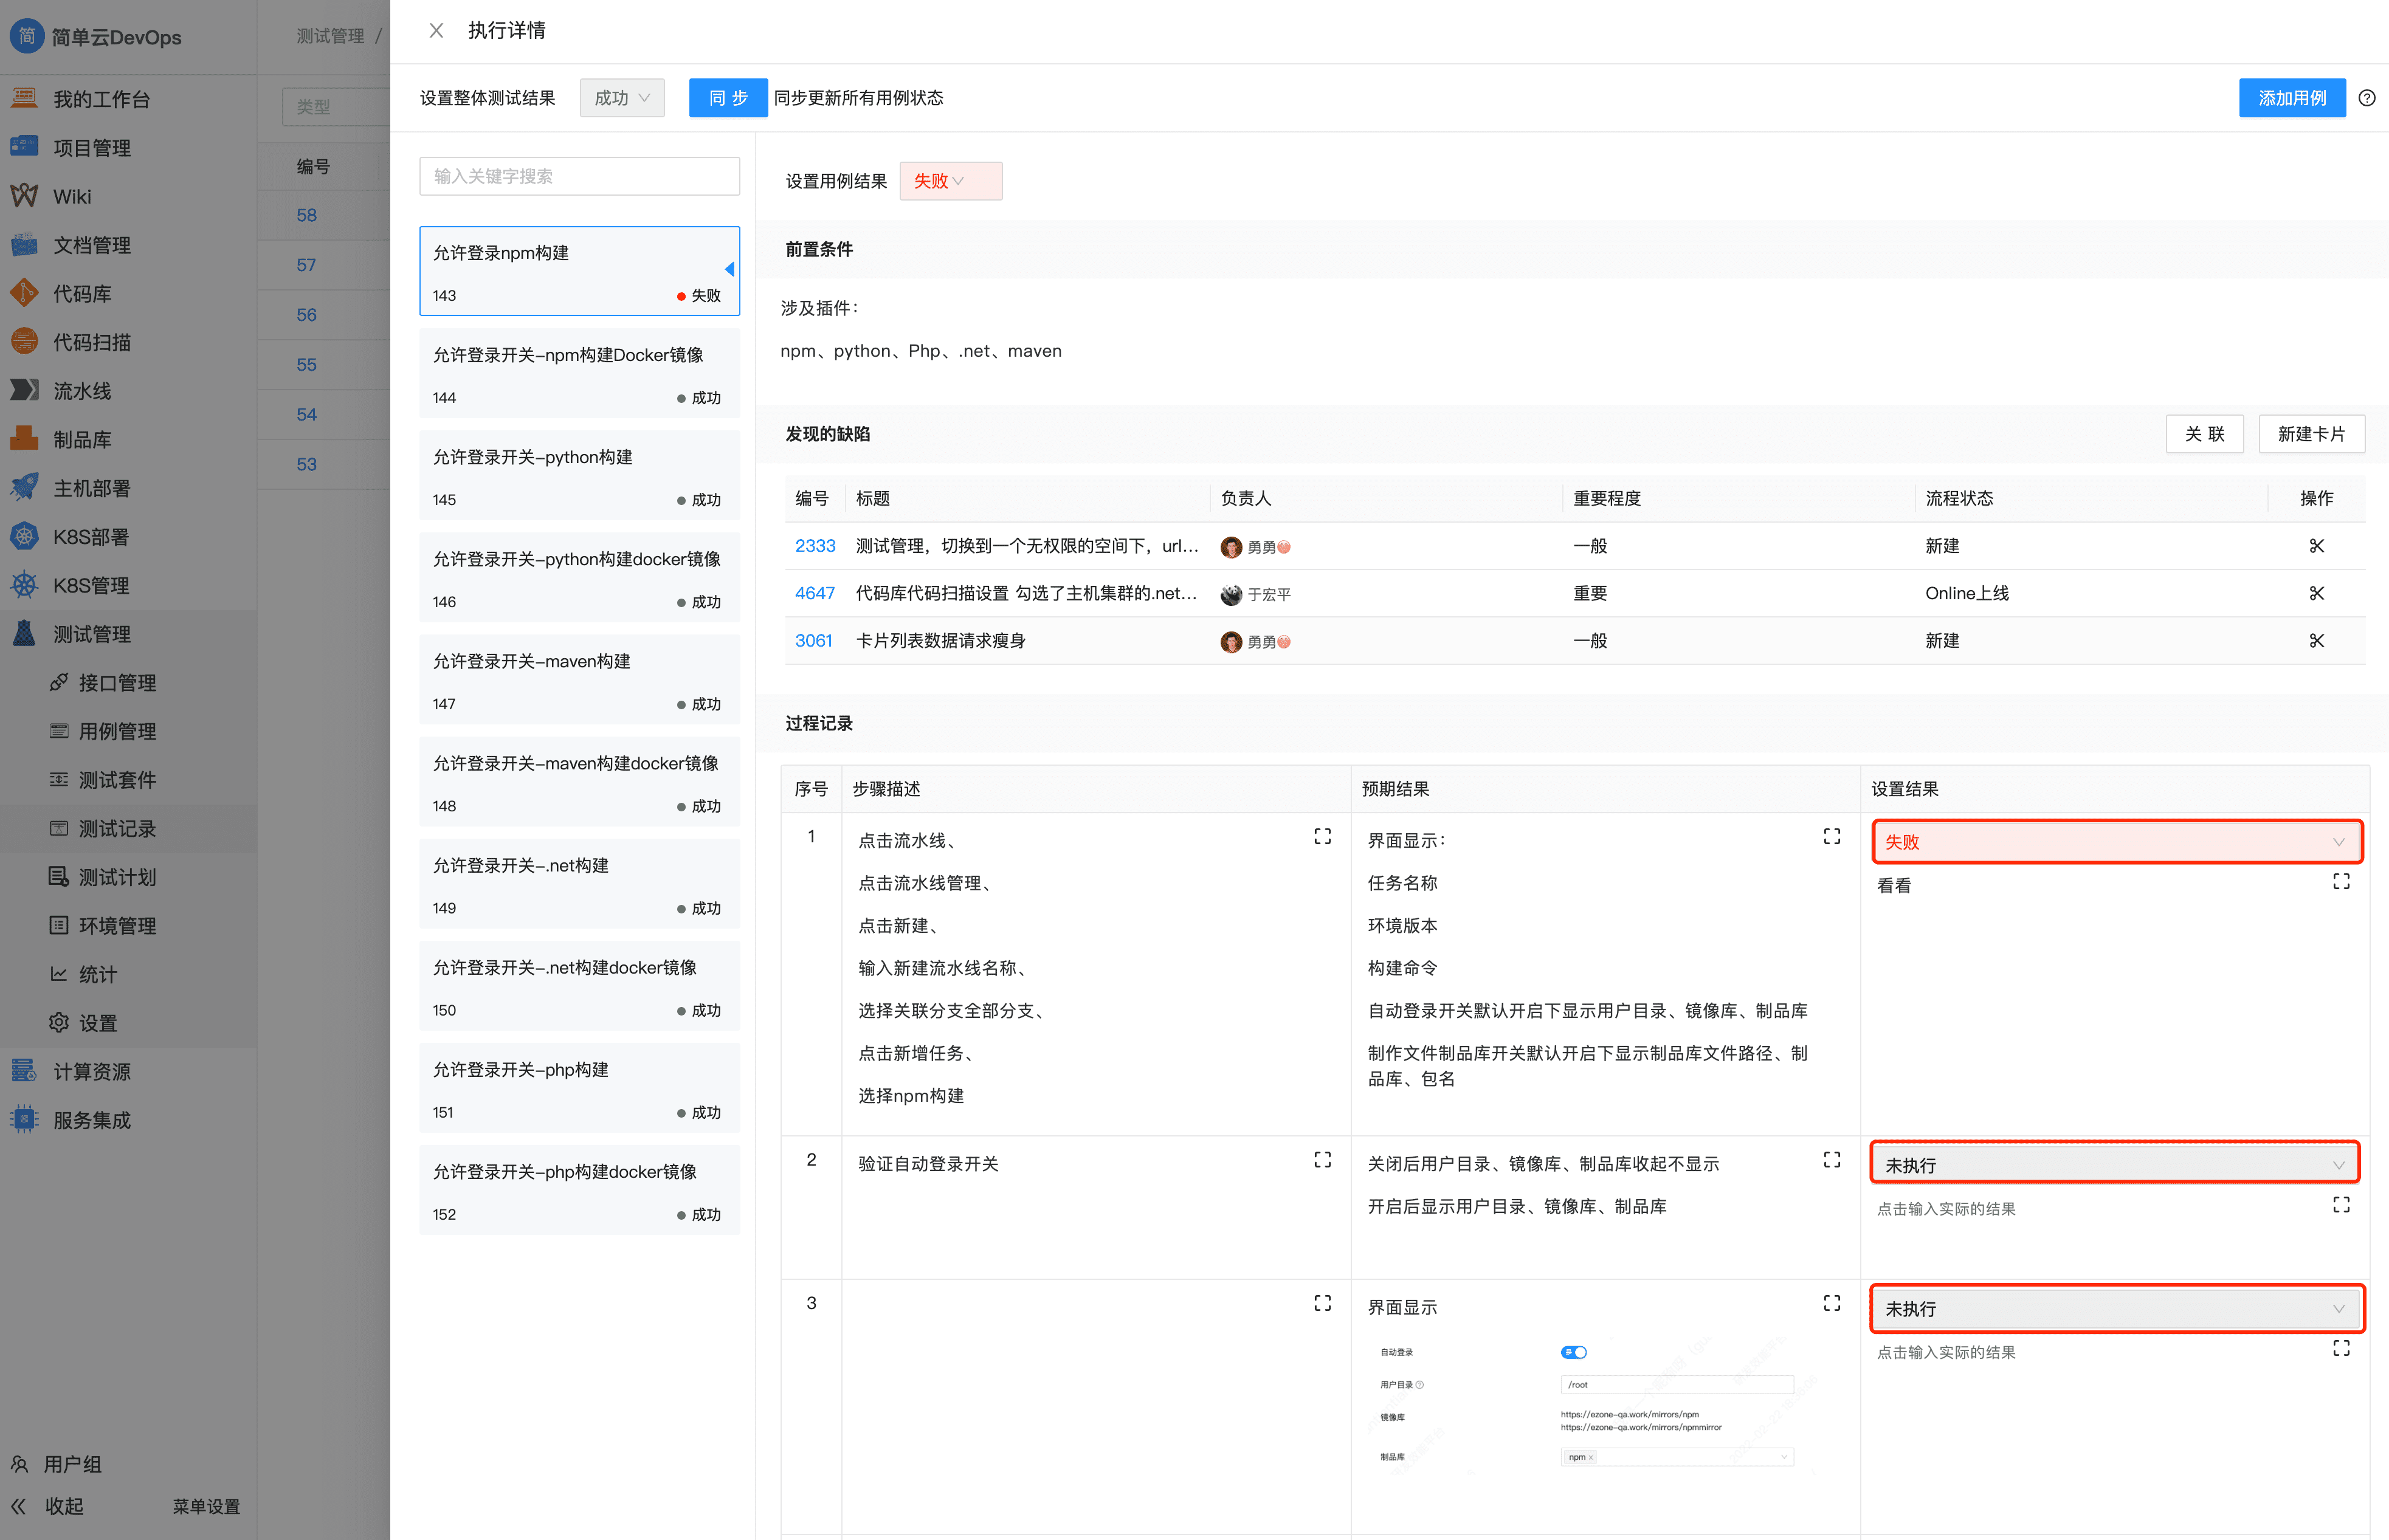Click the unlink scissors icon for defect 2333

[2316, 546]
